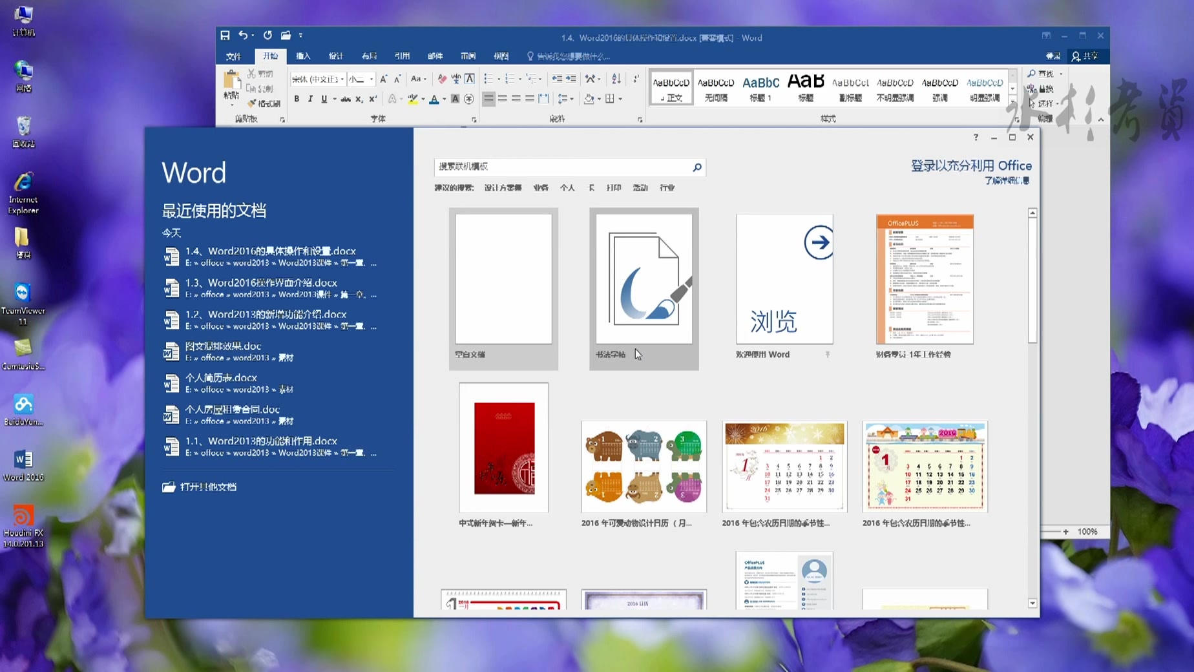Click the Undo arrow icon in title bar
This screenshot has width=1194, height=672.
click(243, 36)
